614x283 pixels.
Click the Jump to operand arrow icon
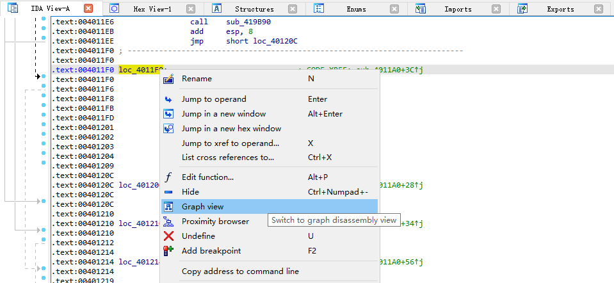pyautogui.click(x=168, y=99)
